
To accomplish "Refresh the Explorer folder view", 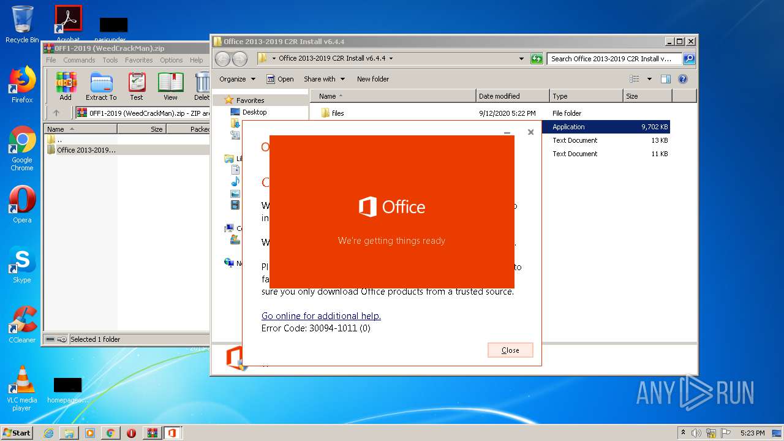I will coord(537,59).
